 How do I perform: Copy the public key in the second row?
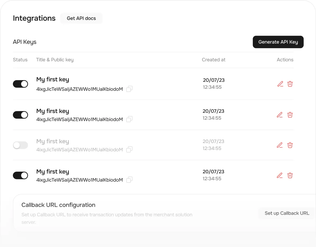[129, 119]
